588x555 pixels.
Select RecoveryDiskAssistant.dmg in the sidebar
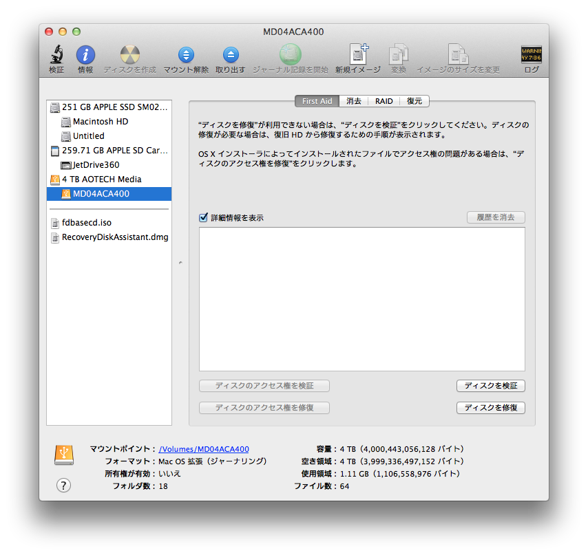tap(109, 237)
